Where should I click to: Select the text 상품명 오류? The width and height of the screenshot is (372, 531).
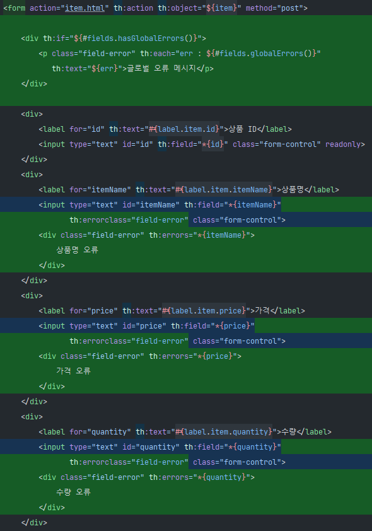pyautogui.click(x=77, y=250)
